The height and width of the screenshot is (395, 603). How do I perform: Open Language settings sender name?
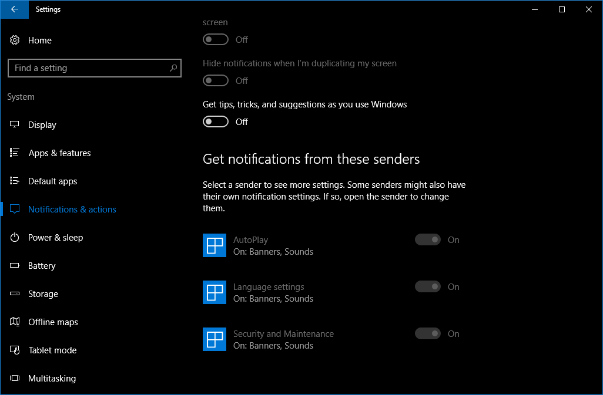269,287
